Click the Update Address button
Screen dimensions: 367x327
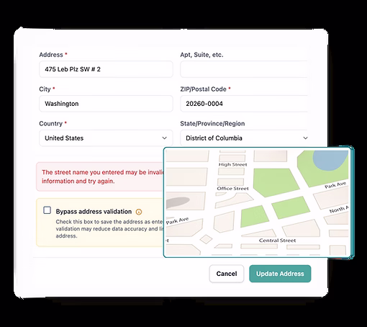pyautogui.click(x=280, y=274)
